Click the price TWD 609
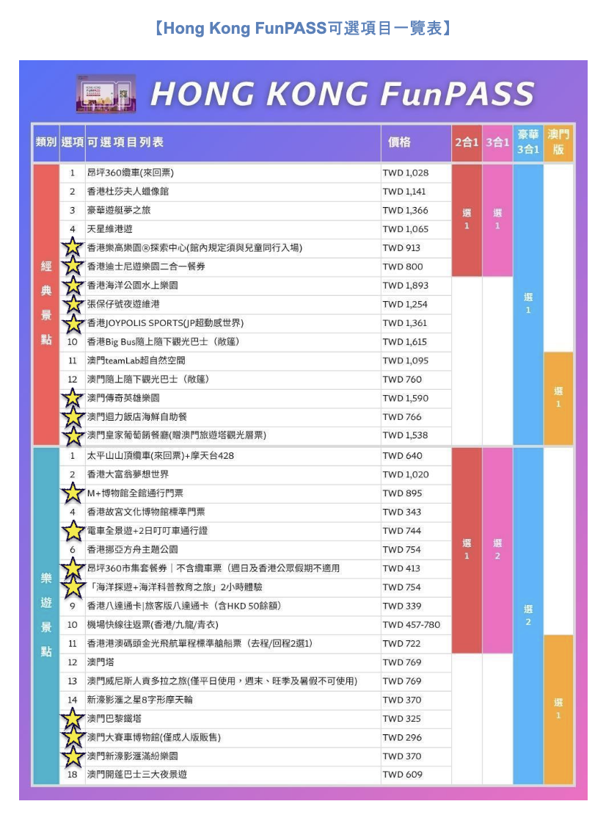 click(403, 775)
